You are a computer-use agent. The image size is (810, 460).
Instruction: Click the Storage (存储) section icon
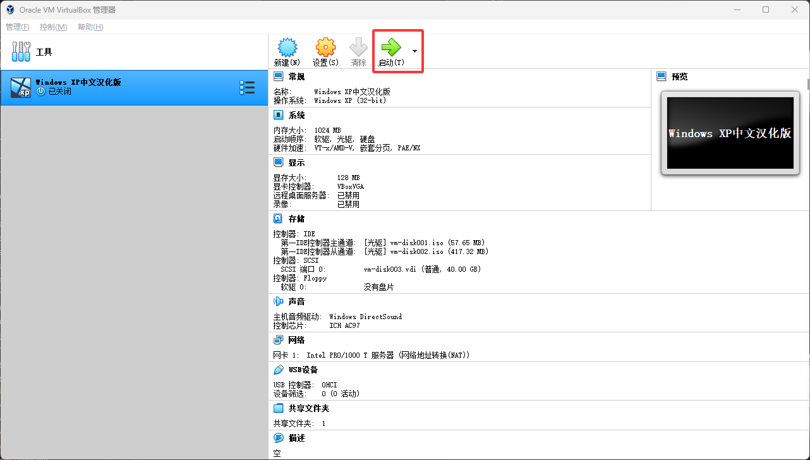click(x=278, y=219)
